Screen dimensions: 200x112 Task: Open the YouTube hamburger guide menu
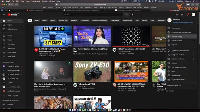tap(4, 15)
